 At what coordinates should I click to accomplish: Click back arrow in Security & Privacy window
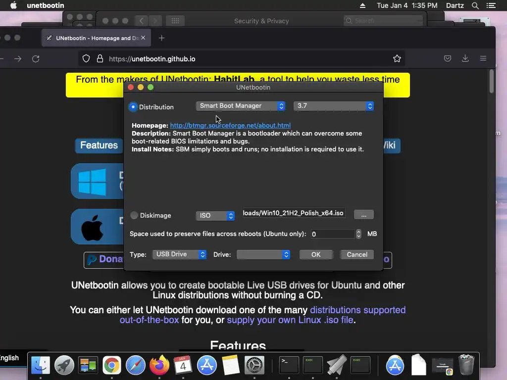pos(141,21)
